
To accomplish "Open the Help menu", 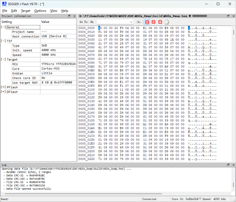I will tap(65, 11).
